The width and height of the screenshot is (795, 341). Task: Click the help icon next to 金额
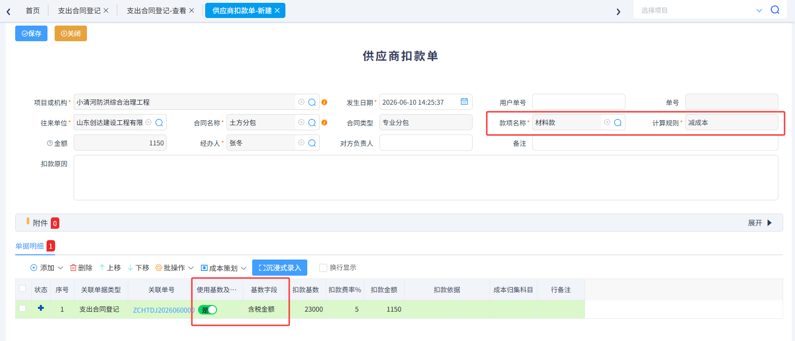pyautogui.click(x=49, y=143)
